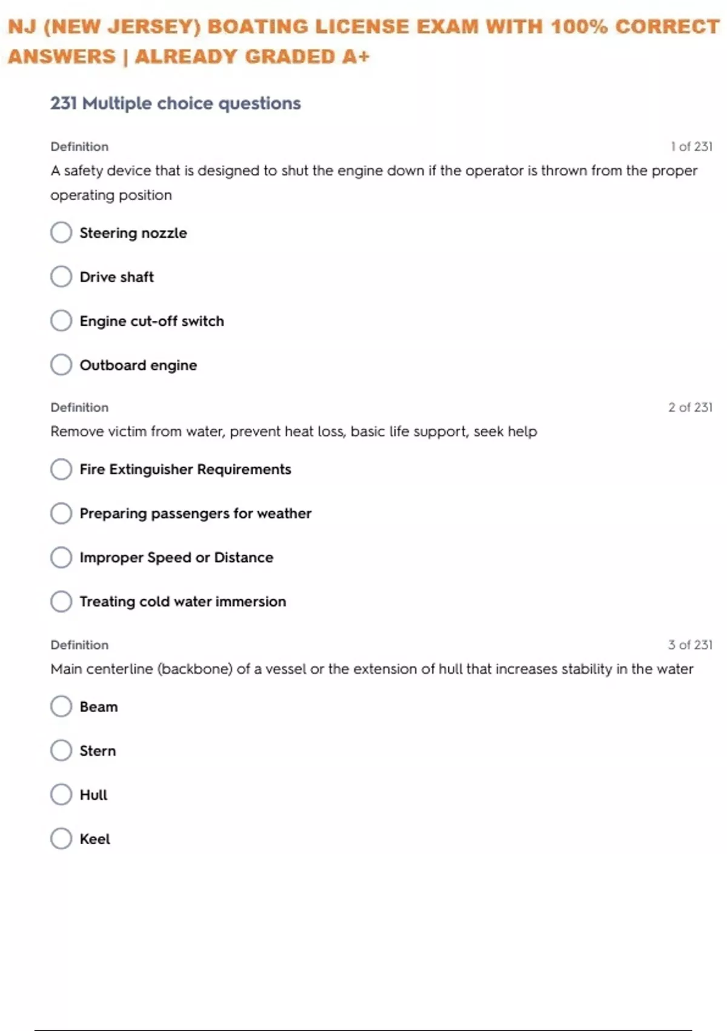727x1031 pixels.
Task: Choose Stern as the answer
Action: 61,750
